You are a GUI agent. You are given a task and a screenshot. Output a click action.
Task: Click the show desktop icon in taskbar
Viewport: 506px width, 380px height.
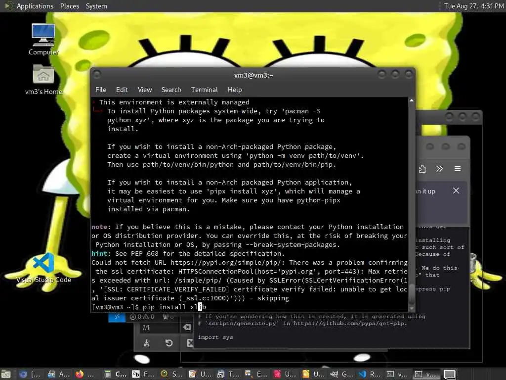pyautogui.click(x=6, y=374)
